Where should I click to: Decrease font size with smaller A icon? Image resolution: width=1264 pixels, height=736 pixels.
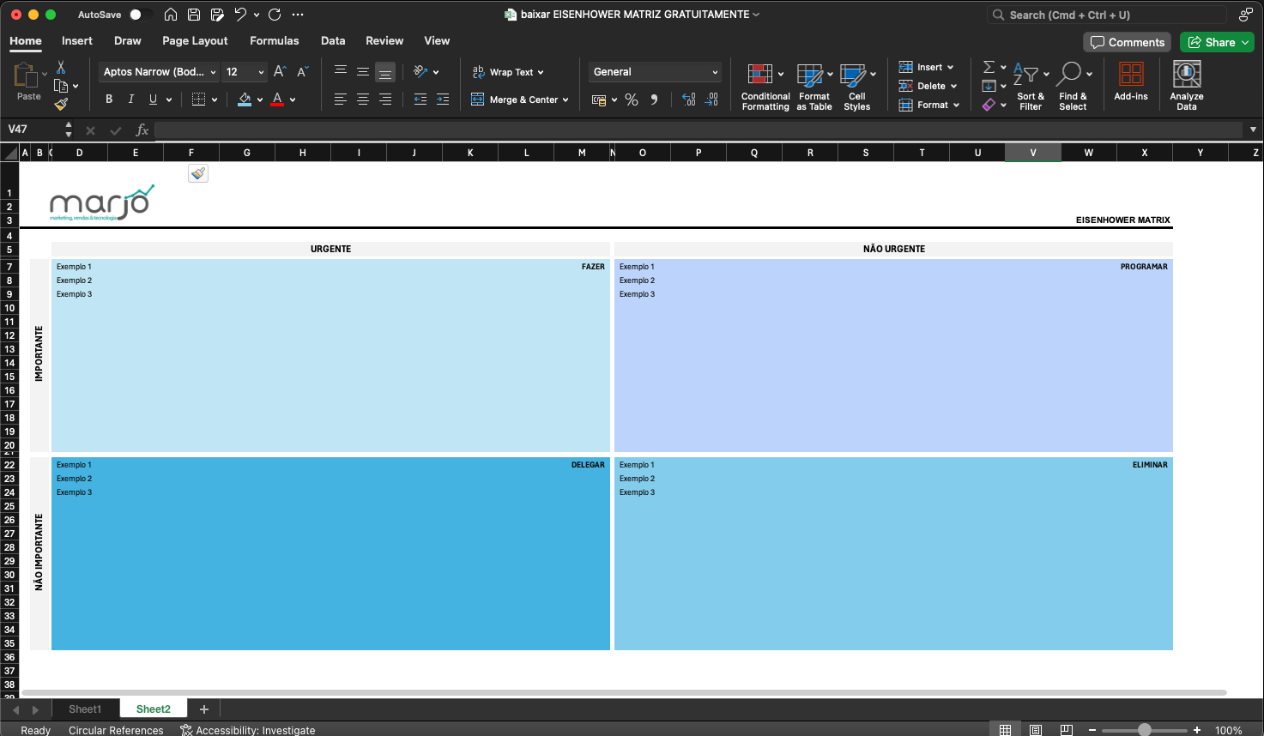302,72
